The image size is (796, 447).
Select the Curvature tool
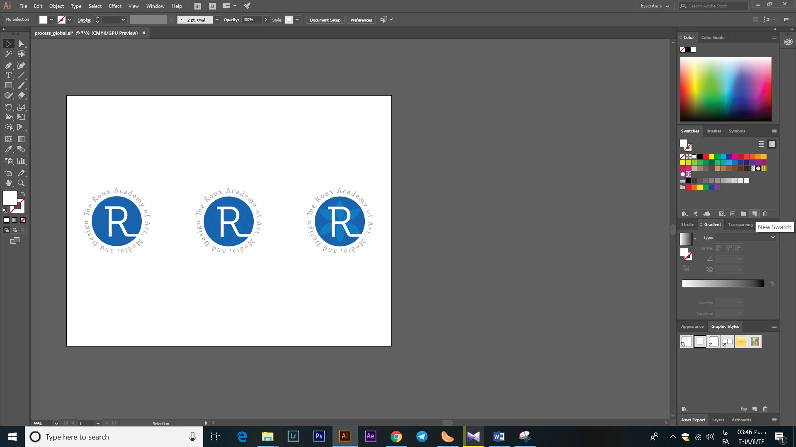(x=21, y=65)
